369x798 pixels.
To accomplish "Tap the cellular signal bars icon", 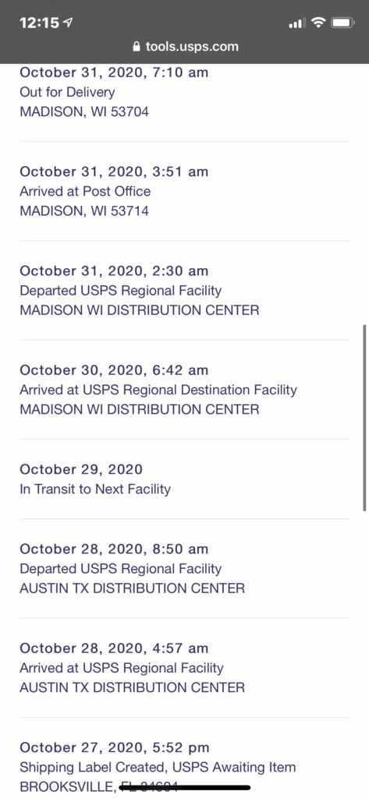I will point(296,23).
